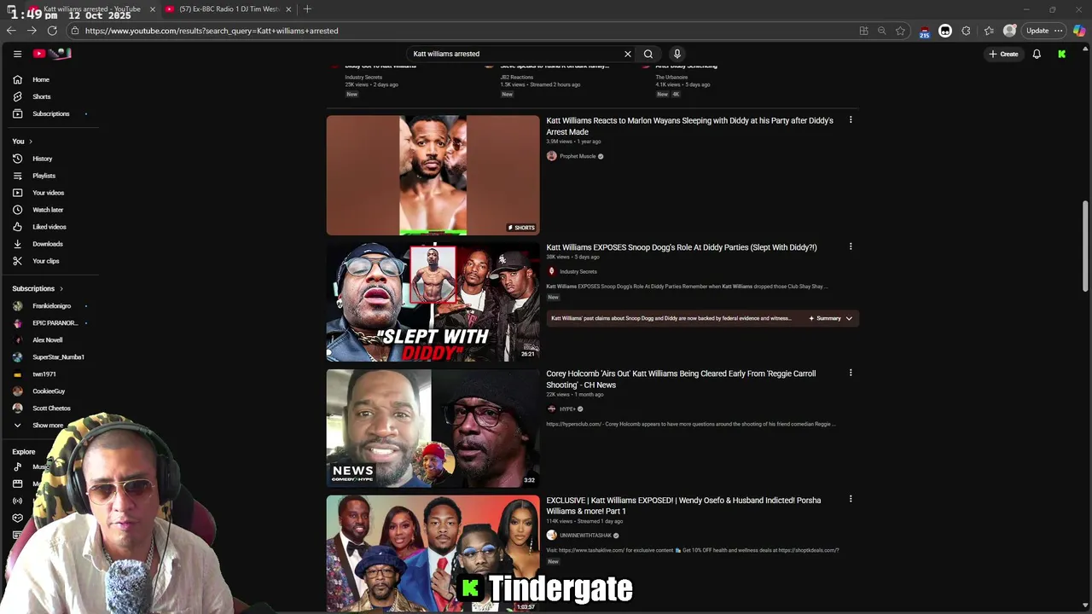Open Katt Williams Reacts to Marlon Wayans title
Viewport: 1092px width, 614px height.
point(689,126)
